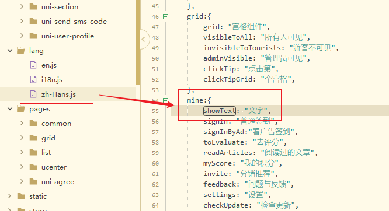
Task: Select the uni-send-sms-code folder name
Action: (x=74, y=22)
